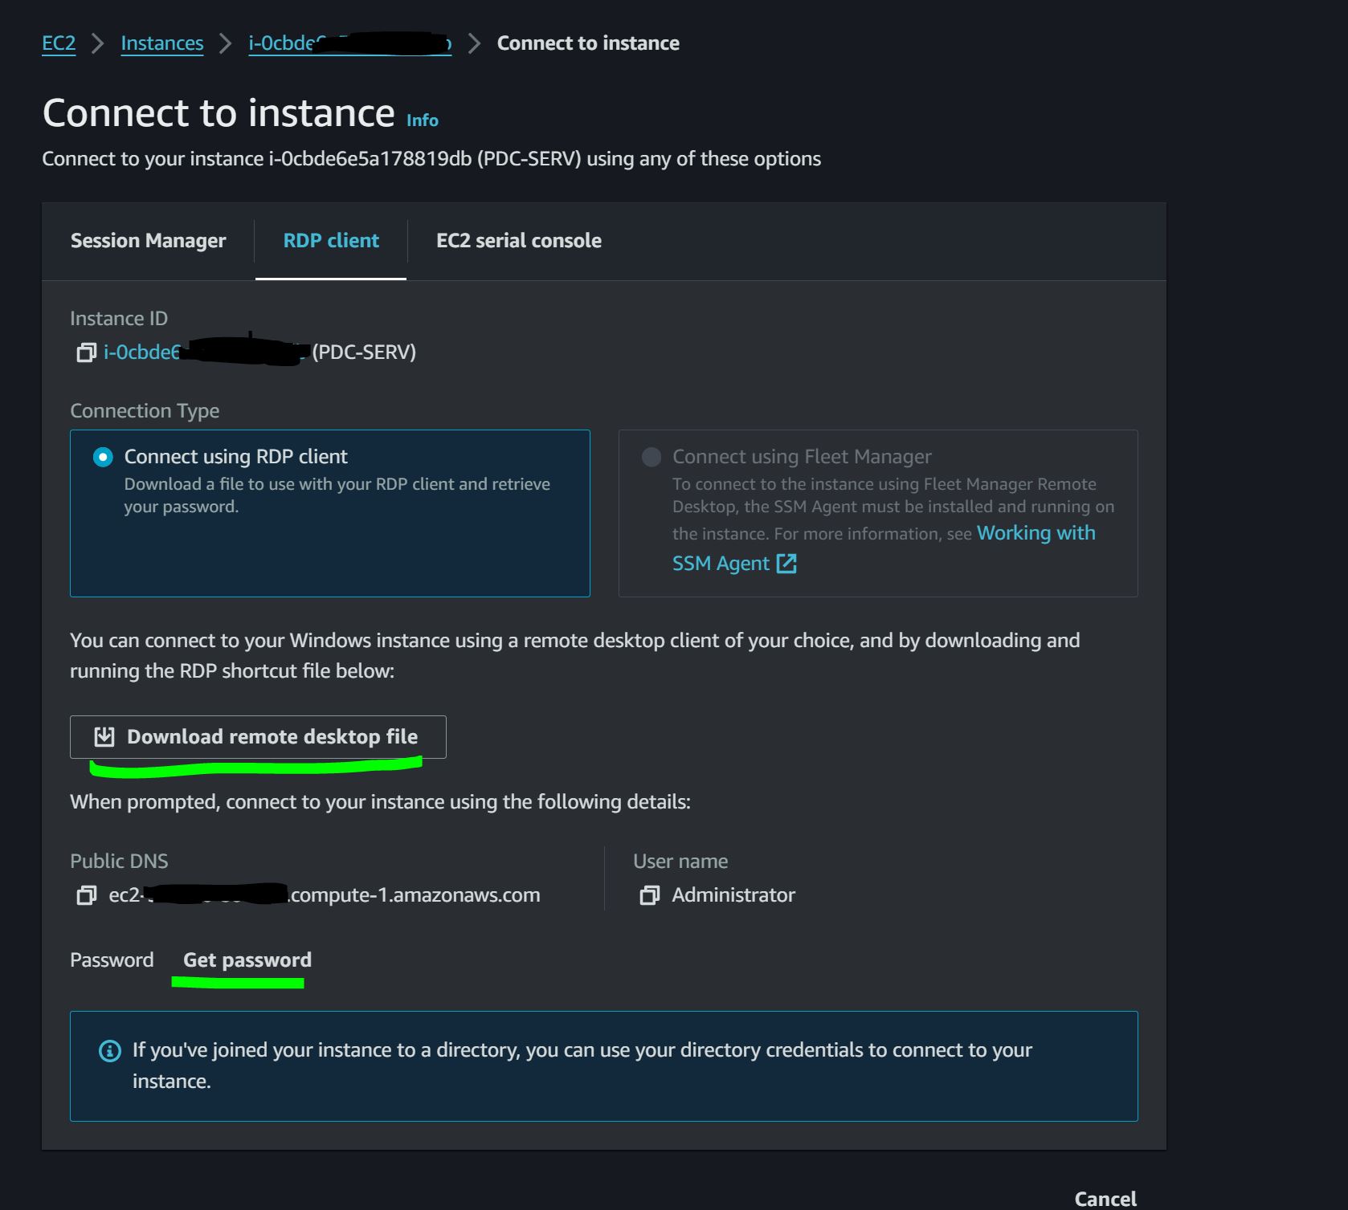1348x1210 pixels.
Task: Switch to the Session Manager tab
Action: point(149,241)
